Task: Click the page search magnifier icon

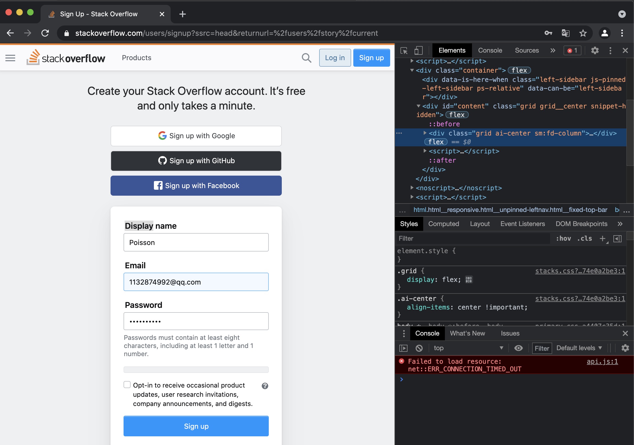Action: pos(306,58)
